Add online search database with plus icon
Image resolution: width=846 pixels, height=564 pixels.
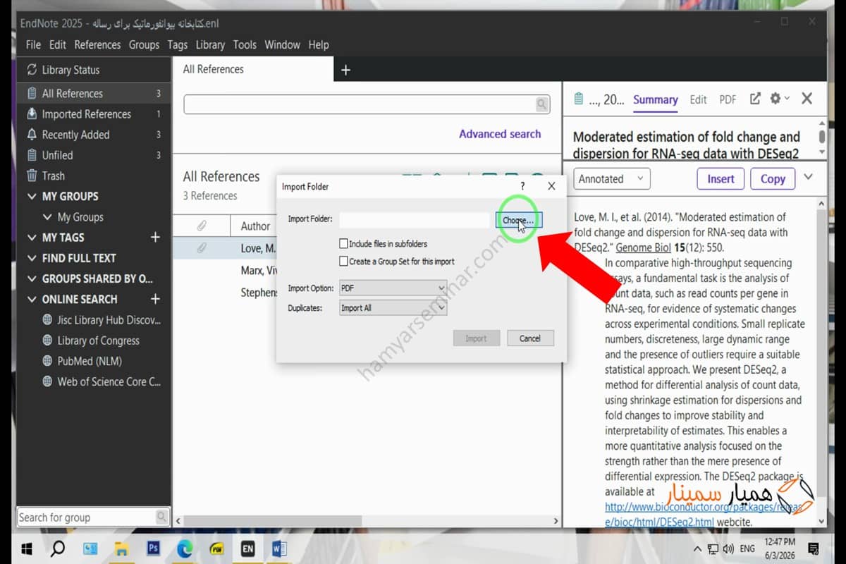tap(155, 299)
